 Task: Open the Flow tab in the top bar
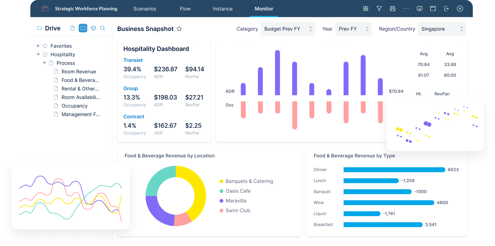point(185,9)
